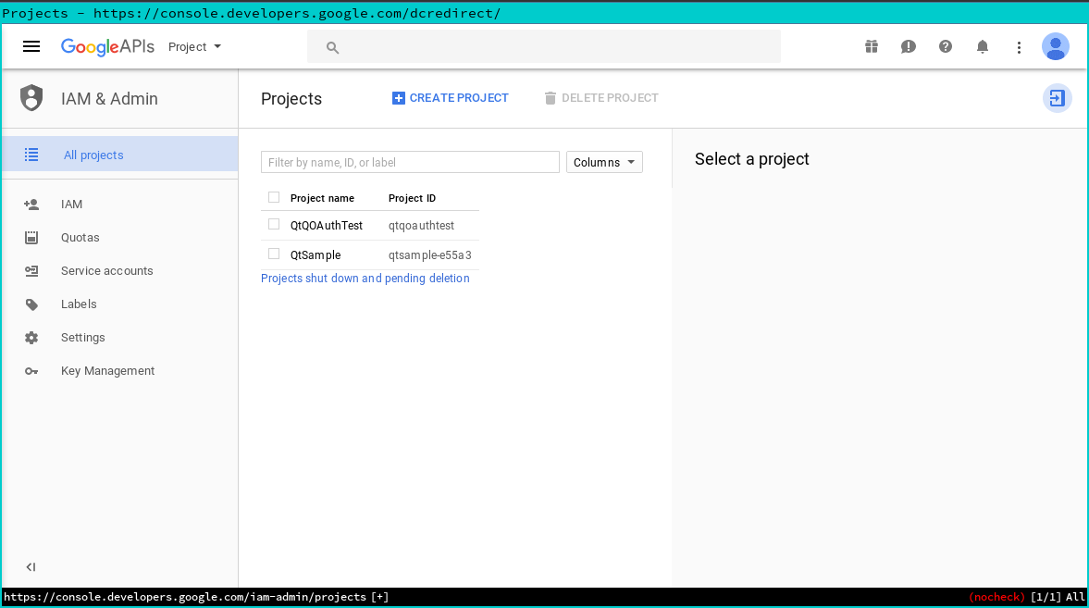
Task: Check the QtQOAuthTest project checkbox
Action: click(273, 224)
